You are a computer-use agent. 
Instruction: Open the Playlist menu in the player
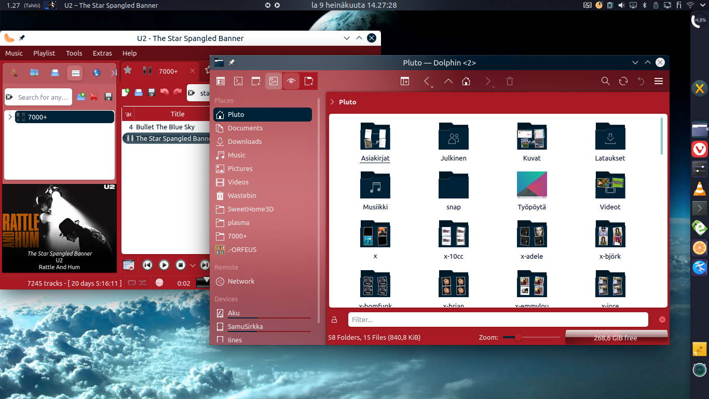[44, 53]
